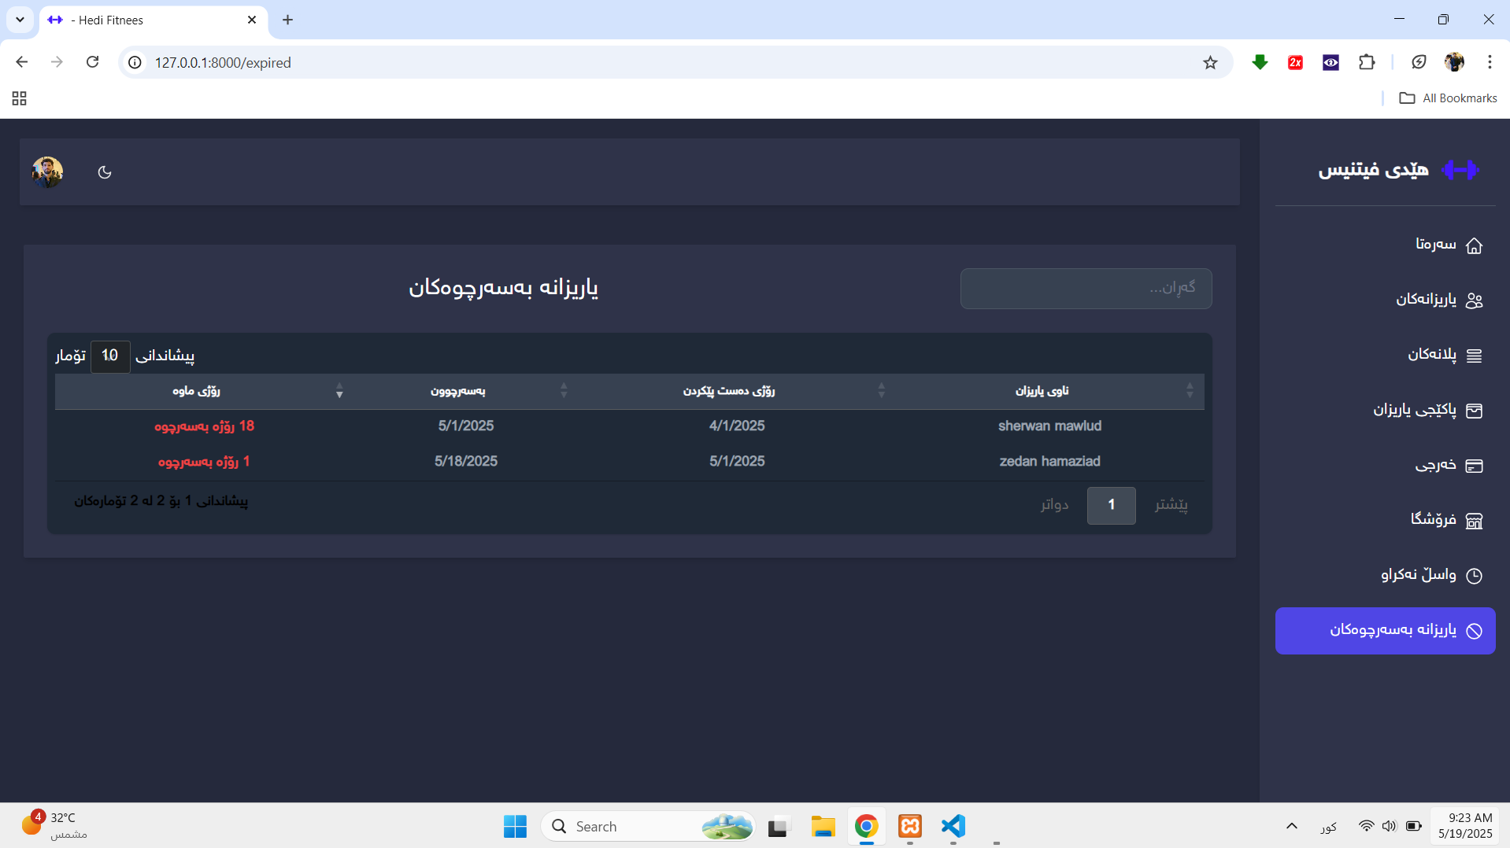The image size is (1510, 848).
Task: Click the plans list icon
Action: point(1474,356)
